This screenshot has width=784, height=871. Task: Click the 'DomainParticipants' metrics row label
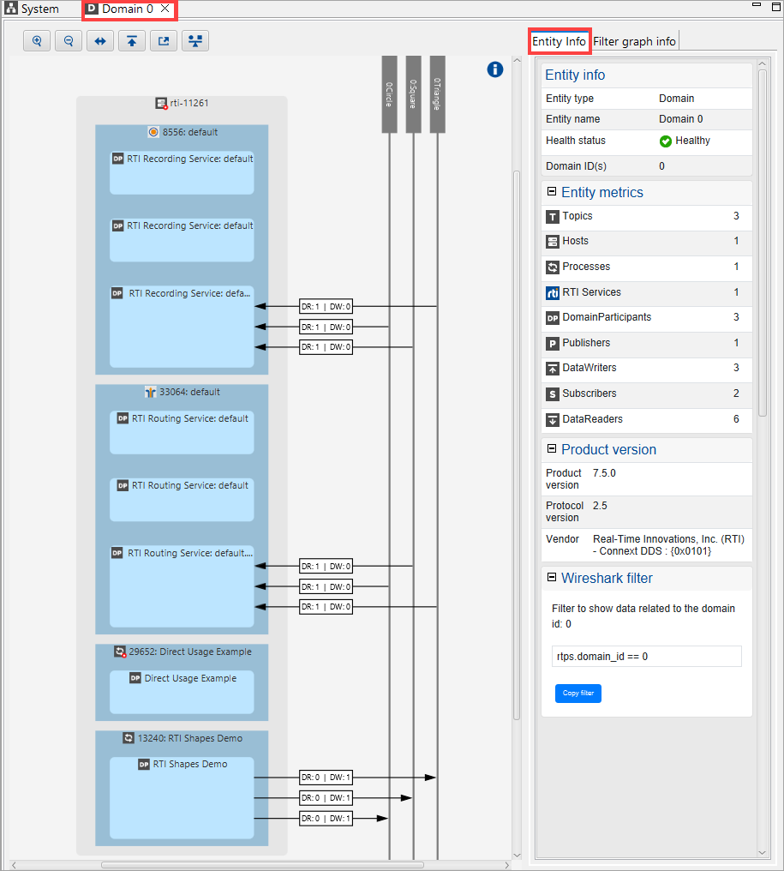tap(607, 317)
